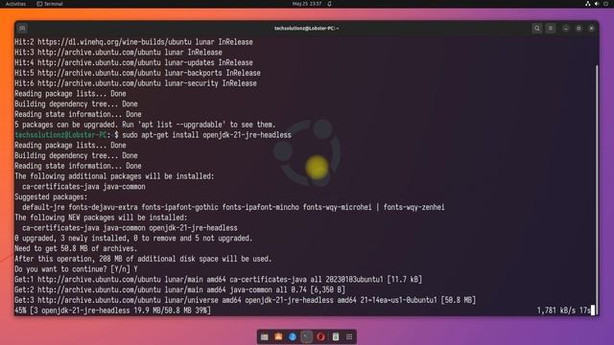Open the green document app in dock
This screenshot has height=345, width=614.
click(x=335, y=336)
